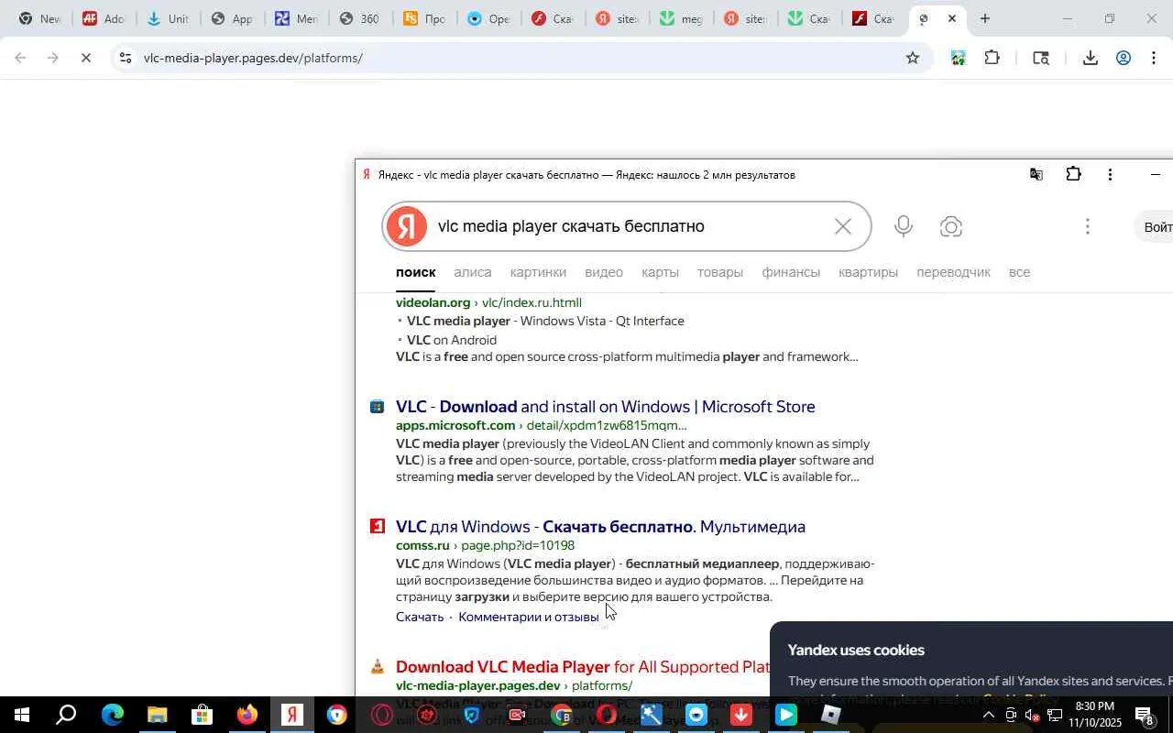This screenshot has width=1173, height=733.
Task: Select the 'поиск' search tab
Action: tap(415, 272)
